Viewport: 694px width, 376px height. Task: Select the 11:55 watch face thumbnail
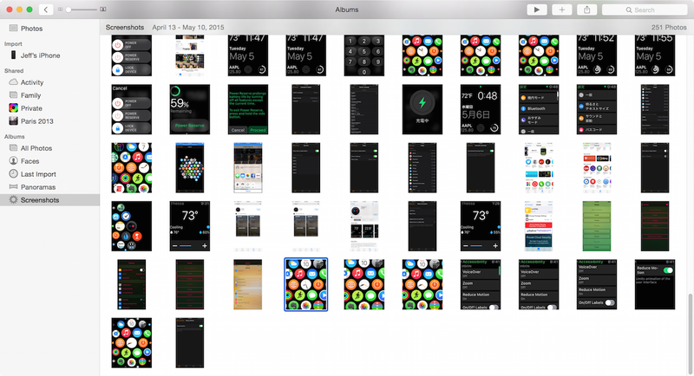(x=655, y=55)
